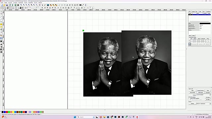Switch to the Work tab

[190, 12]
